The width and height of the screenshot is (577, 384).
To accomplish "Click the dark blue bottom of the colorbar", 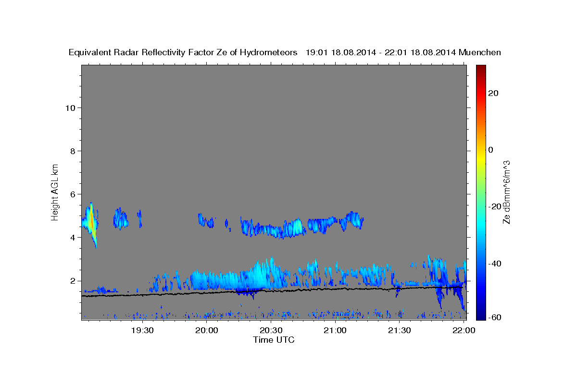I will coord(480,314).
